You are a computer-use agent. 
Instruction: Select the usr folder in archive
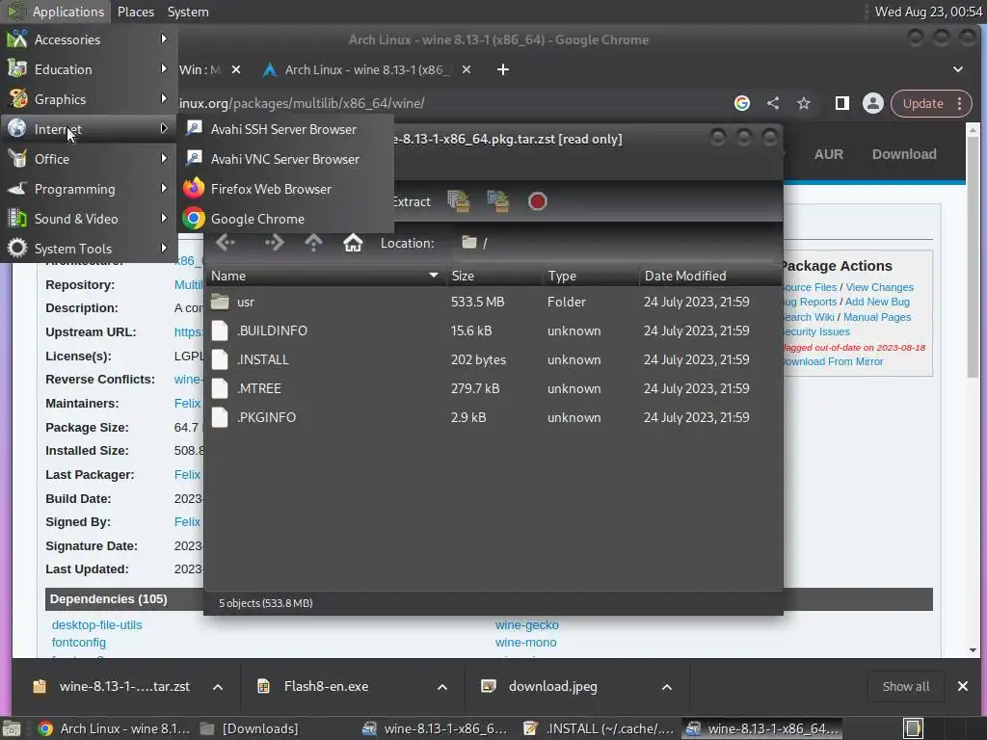493,302
